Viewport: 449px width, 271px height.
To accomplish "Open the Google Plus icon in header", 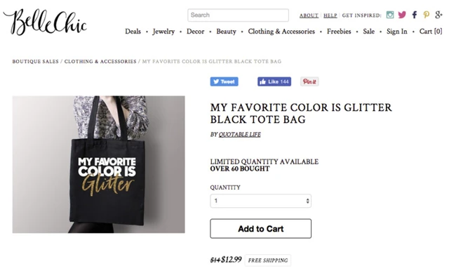I will 438,15.
